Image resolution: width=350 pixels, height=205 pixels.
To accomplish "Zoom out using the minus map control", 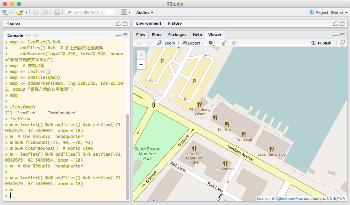I will [x=141, y=64].
